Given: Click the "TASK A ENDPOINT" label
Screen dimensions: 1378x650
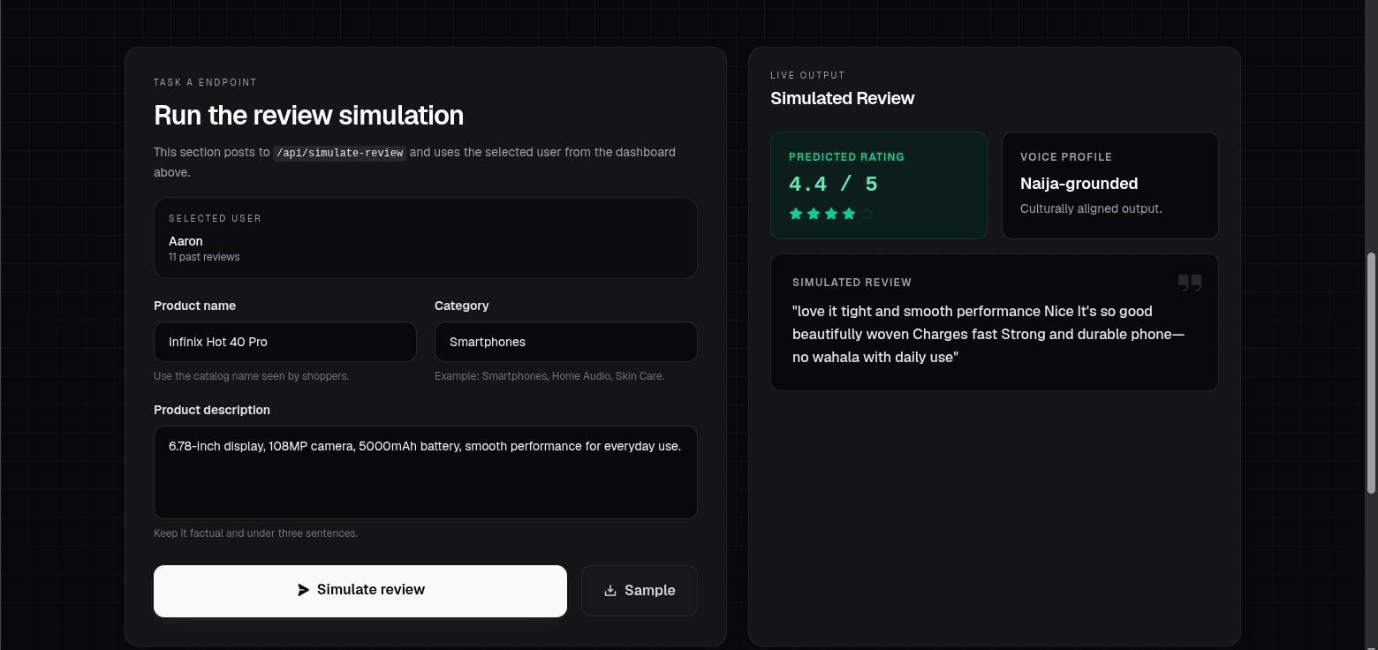Looking at the screenshot, I should click(x=205, y=82).
